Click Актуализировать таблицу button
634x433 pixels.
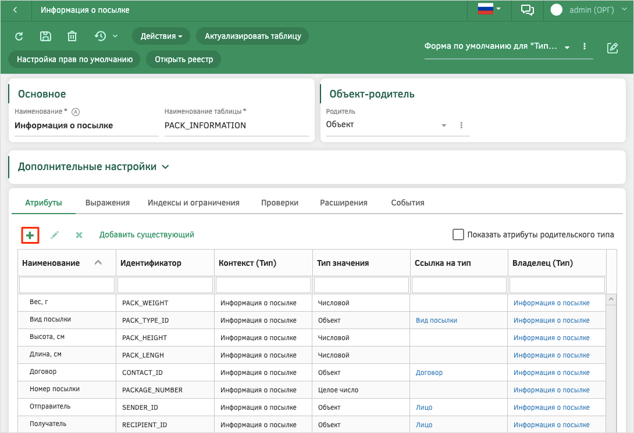252,37
